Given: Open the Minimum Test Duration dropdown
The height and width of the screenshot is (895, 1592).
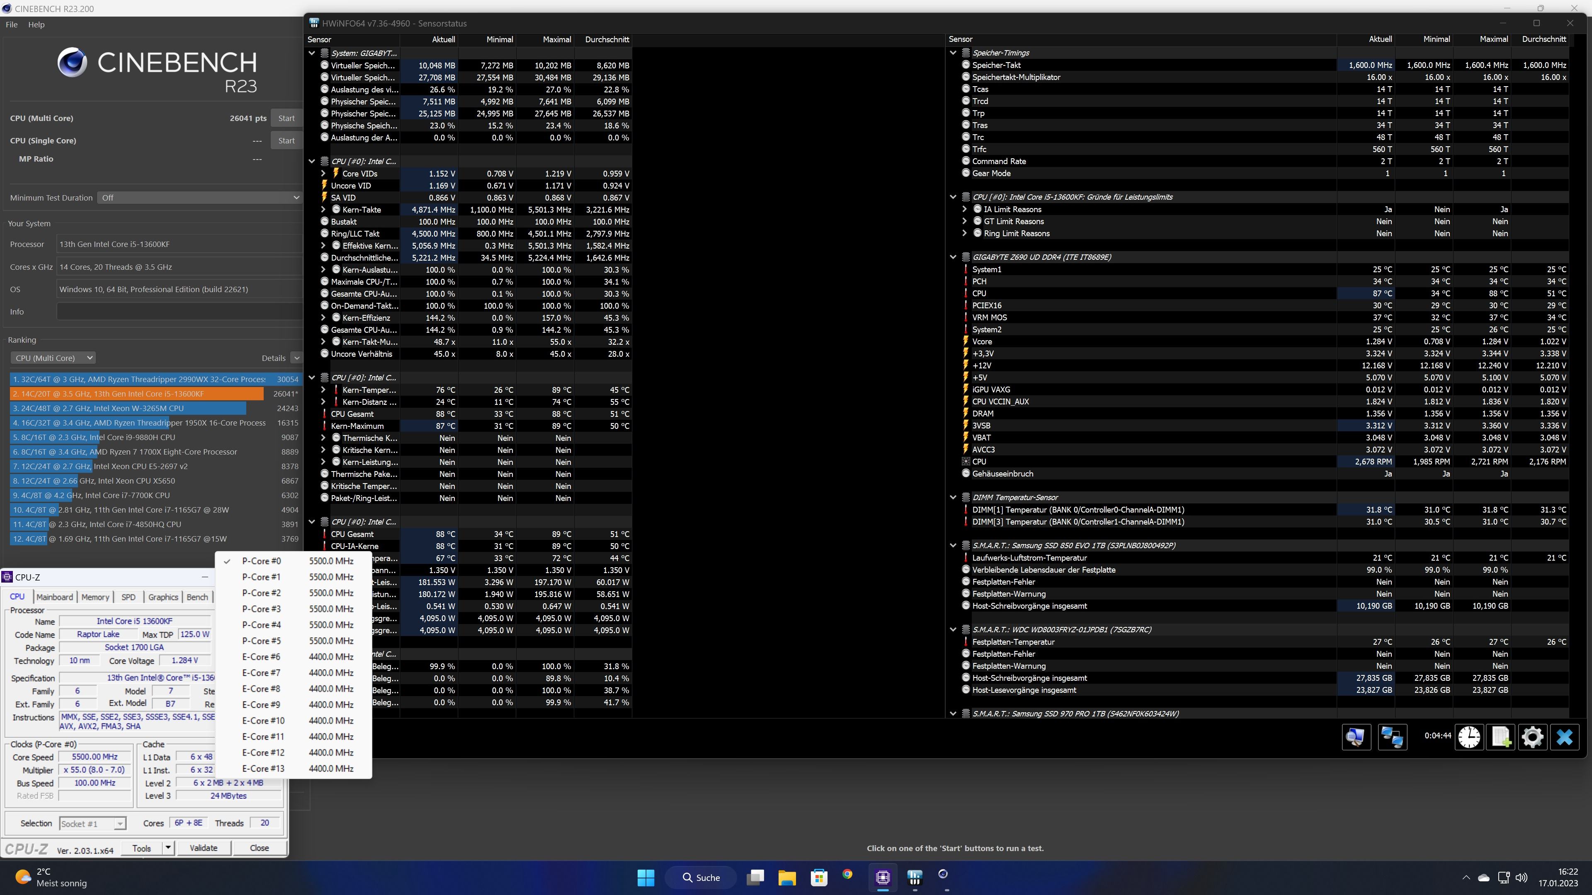Looking at the screenshot, I should click(199, 198).
